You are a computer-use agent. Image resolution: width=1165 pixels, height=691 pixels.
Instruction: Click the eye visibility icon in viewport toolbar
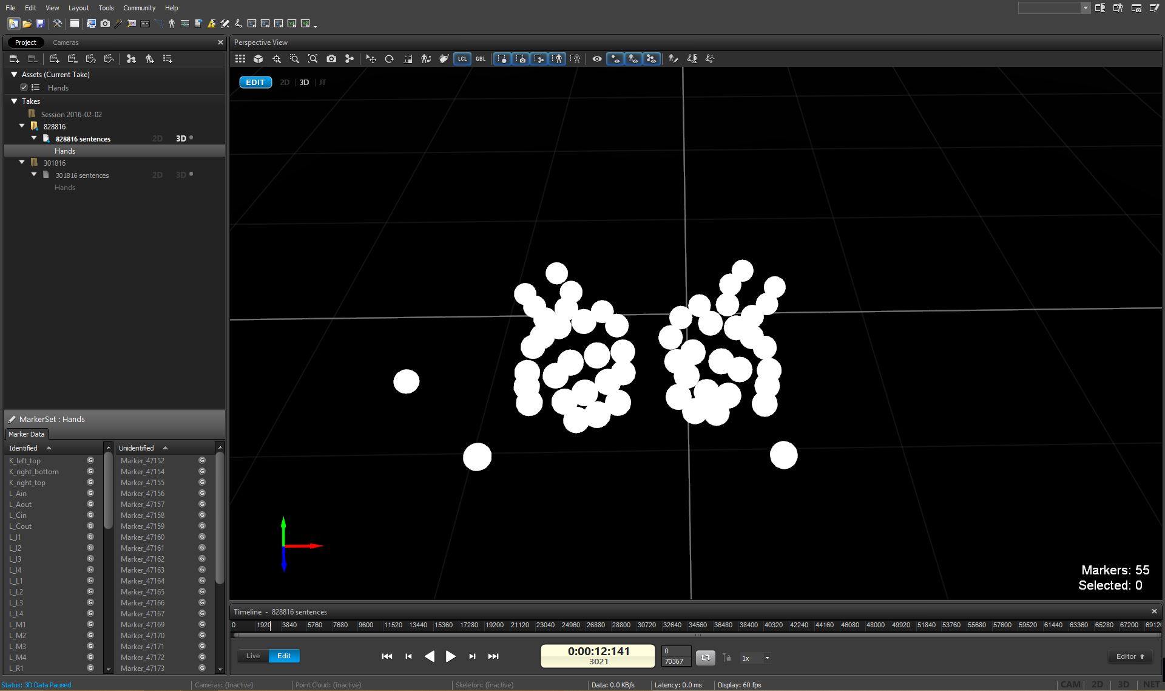597,59
